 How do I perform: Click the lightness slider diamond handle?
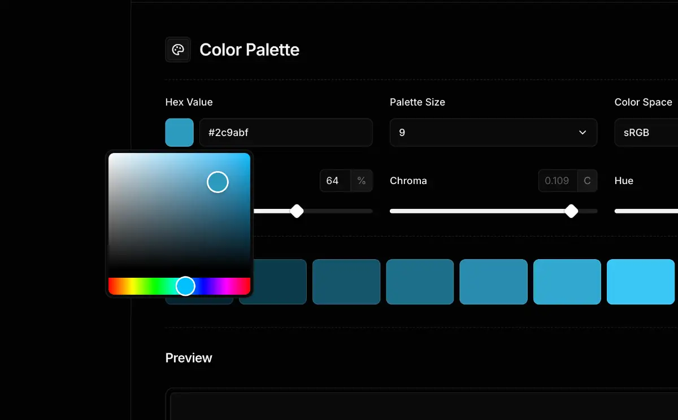pos(297,211)
